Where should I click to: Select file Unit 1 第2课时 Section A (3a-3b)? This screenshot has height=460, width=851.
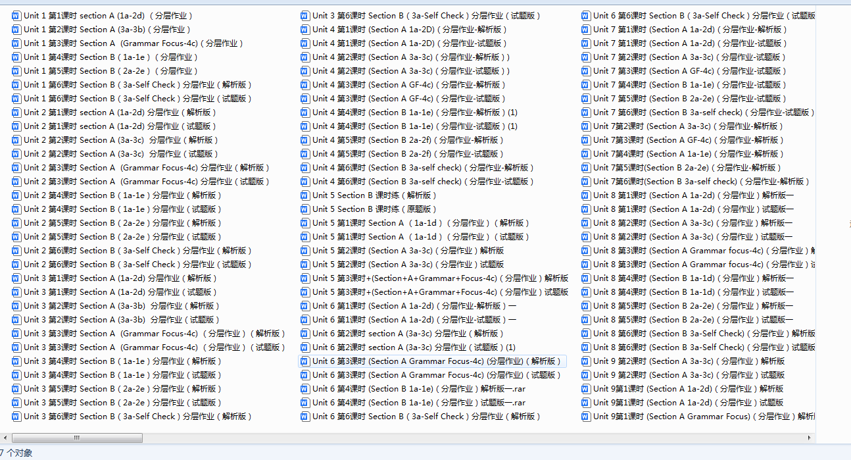point(107,29)
